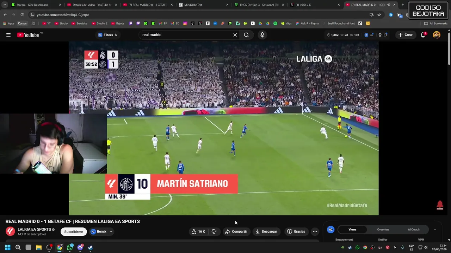
Task: Open the Kick # - Figma bookmark
Action: pyautogui.click(x=307, y=24)
